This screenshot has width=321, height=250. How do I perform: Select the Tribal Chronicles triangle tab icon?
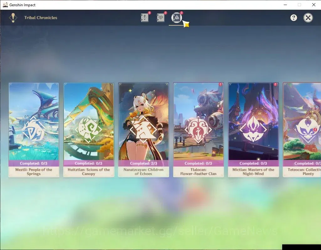click(x=177, y=17)
